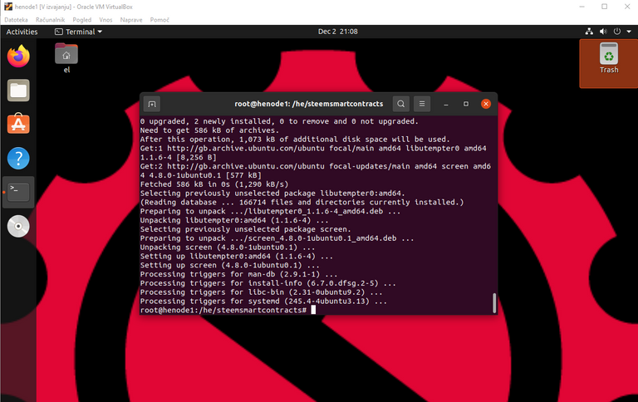Maximize the terminal window

tap(466, 104)
